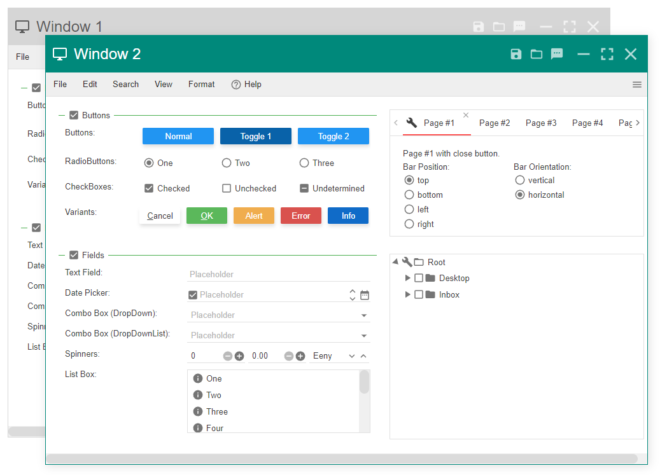The height and width of the screenshot is (475, 660).
Task: Click the info icon next to list item Three
Action: click(198, 411)
